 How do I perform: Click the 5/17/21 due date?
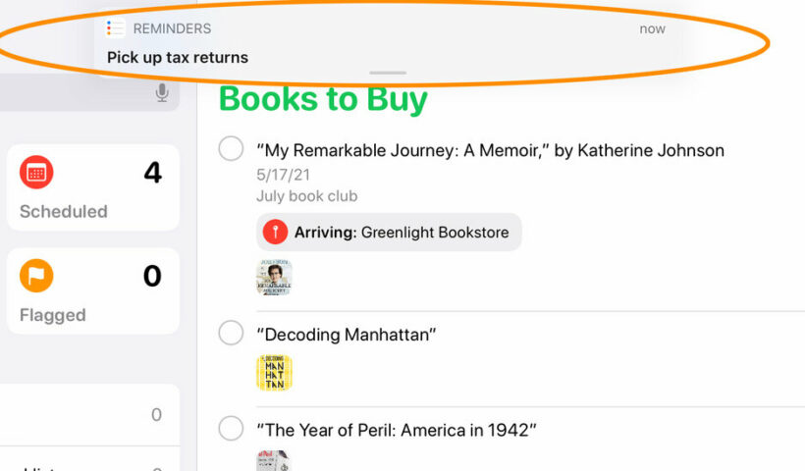coord(283,175)
